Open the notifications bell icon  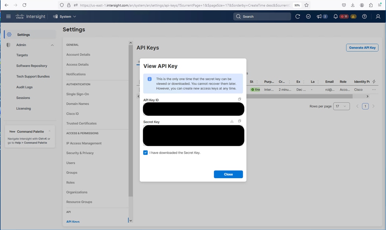pos(335,17)
